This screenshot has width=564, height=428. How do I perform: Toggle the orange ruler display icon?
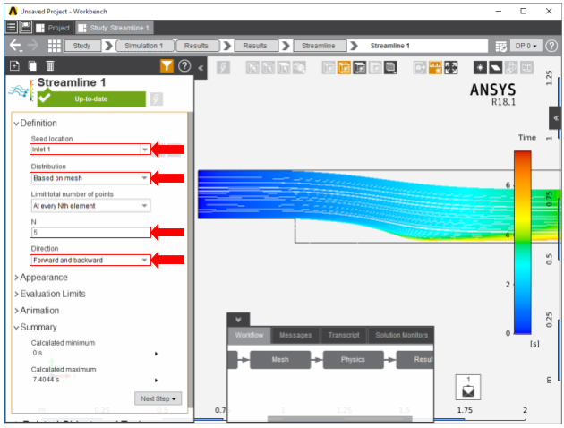(435, 68)
